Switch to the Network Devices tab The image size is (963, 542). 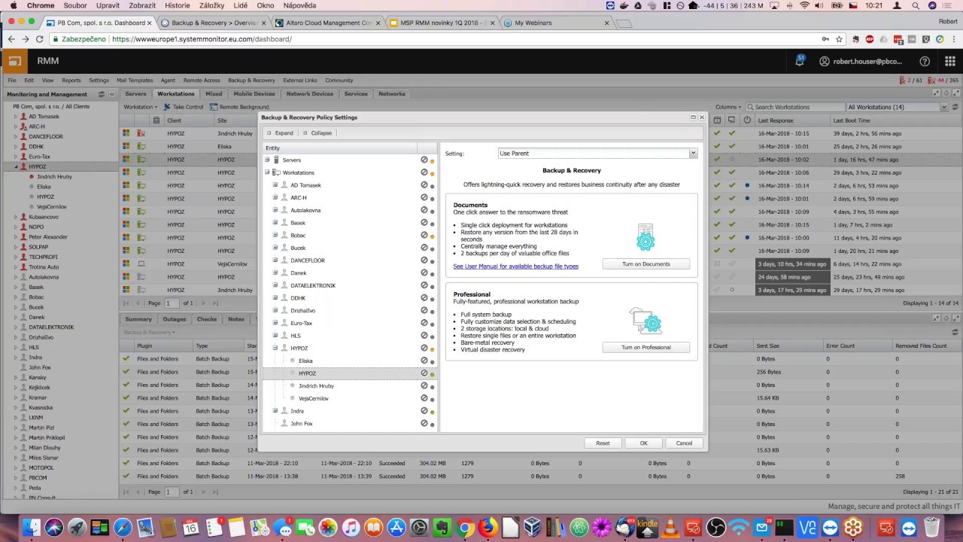tap(310, 94)
